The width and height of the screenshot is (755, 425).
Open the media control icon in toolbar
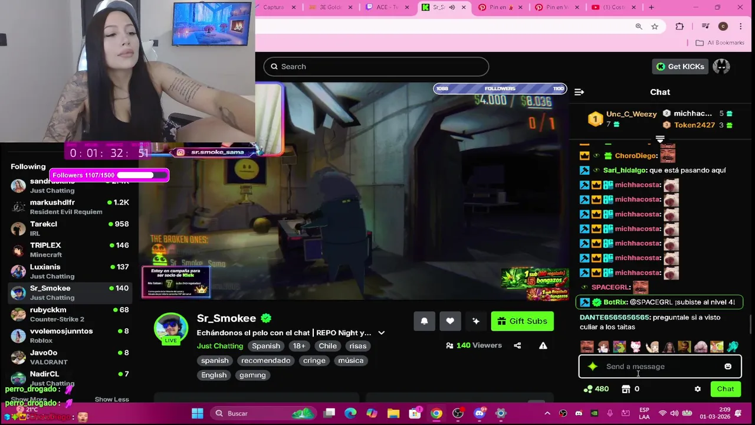pos(705,27)
